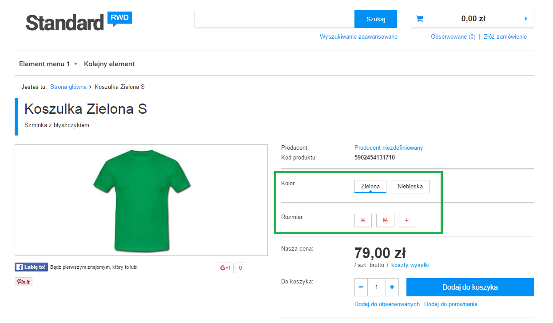Image resolution: width=553 pixels, height=323 pixels.
Task: Increase quantity with the plus button
Action: [392, 287]
